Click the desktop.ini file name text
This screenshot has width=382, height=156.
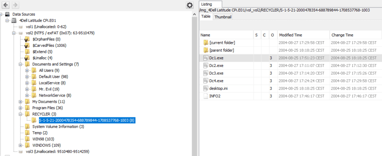pyautogui.click(x=219, y=88)
